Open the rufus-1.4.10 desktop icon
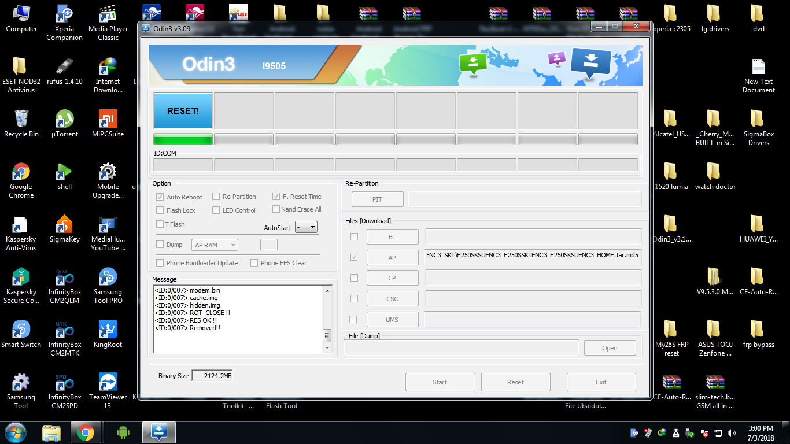Viewport: 790px width, 444px height. (x=65, y=71)
